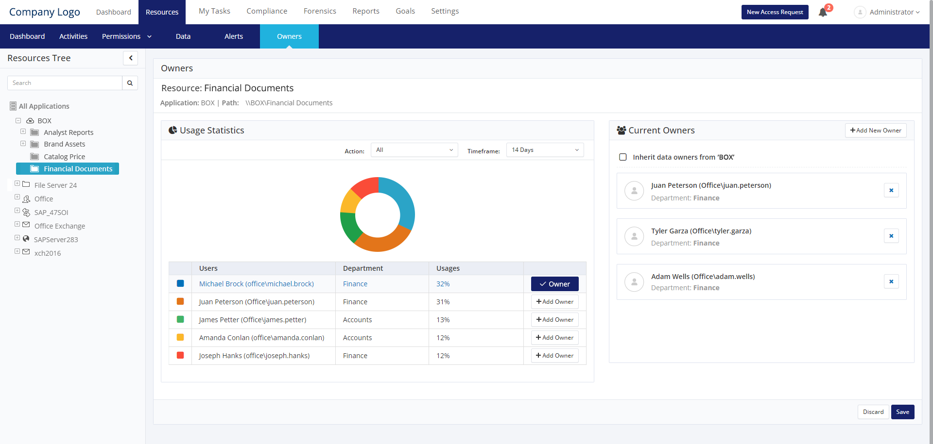Image resolution: width=933 pixels, height=444 pixels.
Task: Click the Administrator user avatar icon
Action: tap(860, 12)
